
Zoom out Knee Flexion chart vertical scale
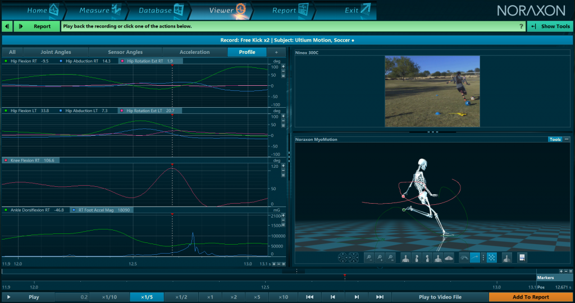point(283,171)
